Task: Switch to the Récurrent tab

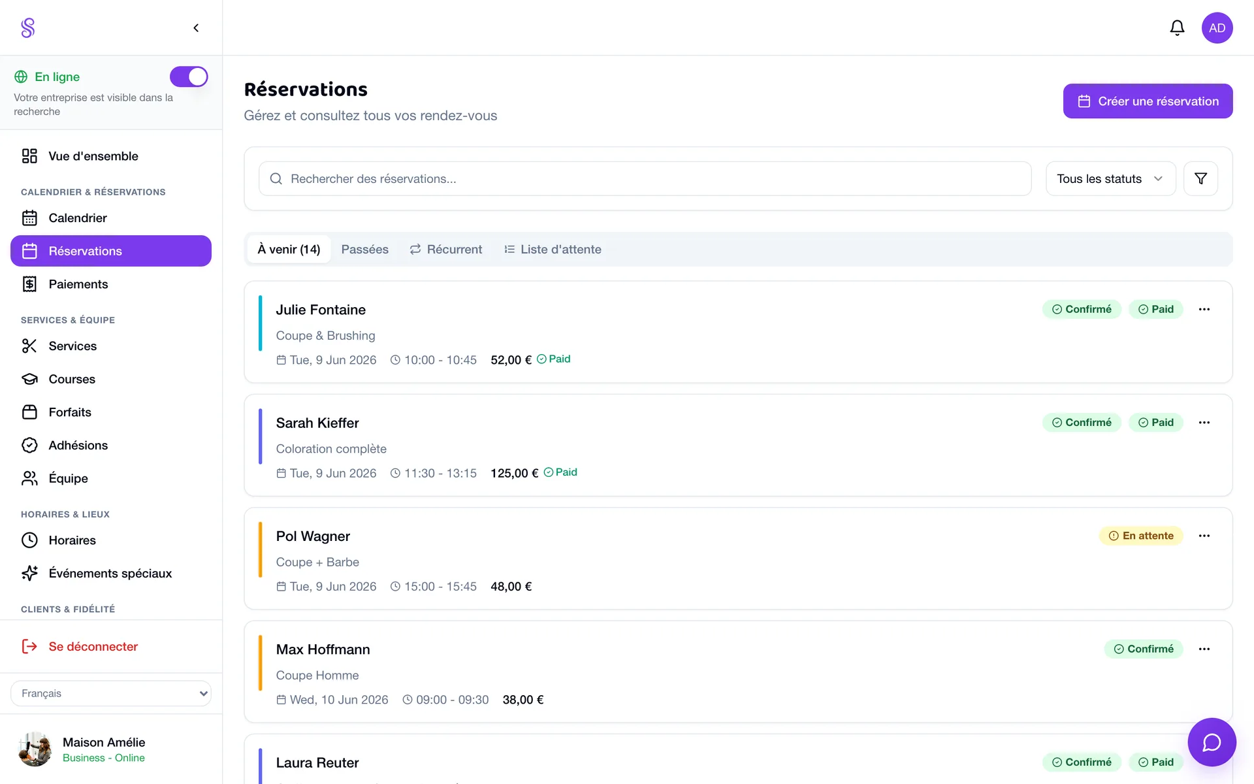Action: coord(446,250)
